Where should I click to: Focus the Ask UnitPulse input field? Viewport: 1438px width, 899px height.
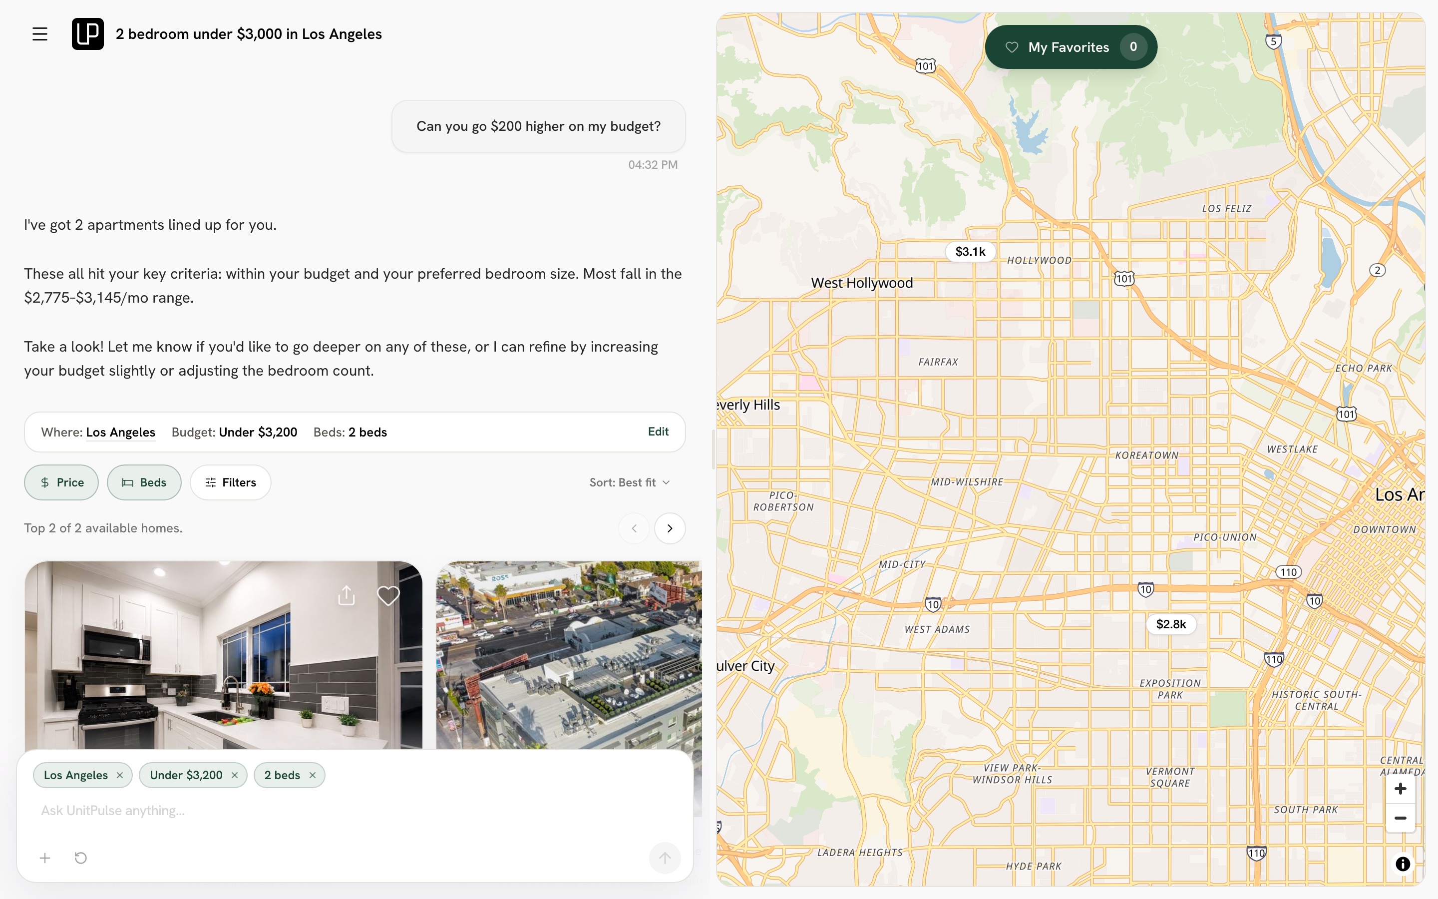(355, 811)
